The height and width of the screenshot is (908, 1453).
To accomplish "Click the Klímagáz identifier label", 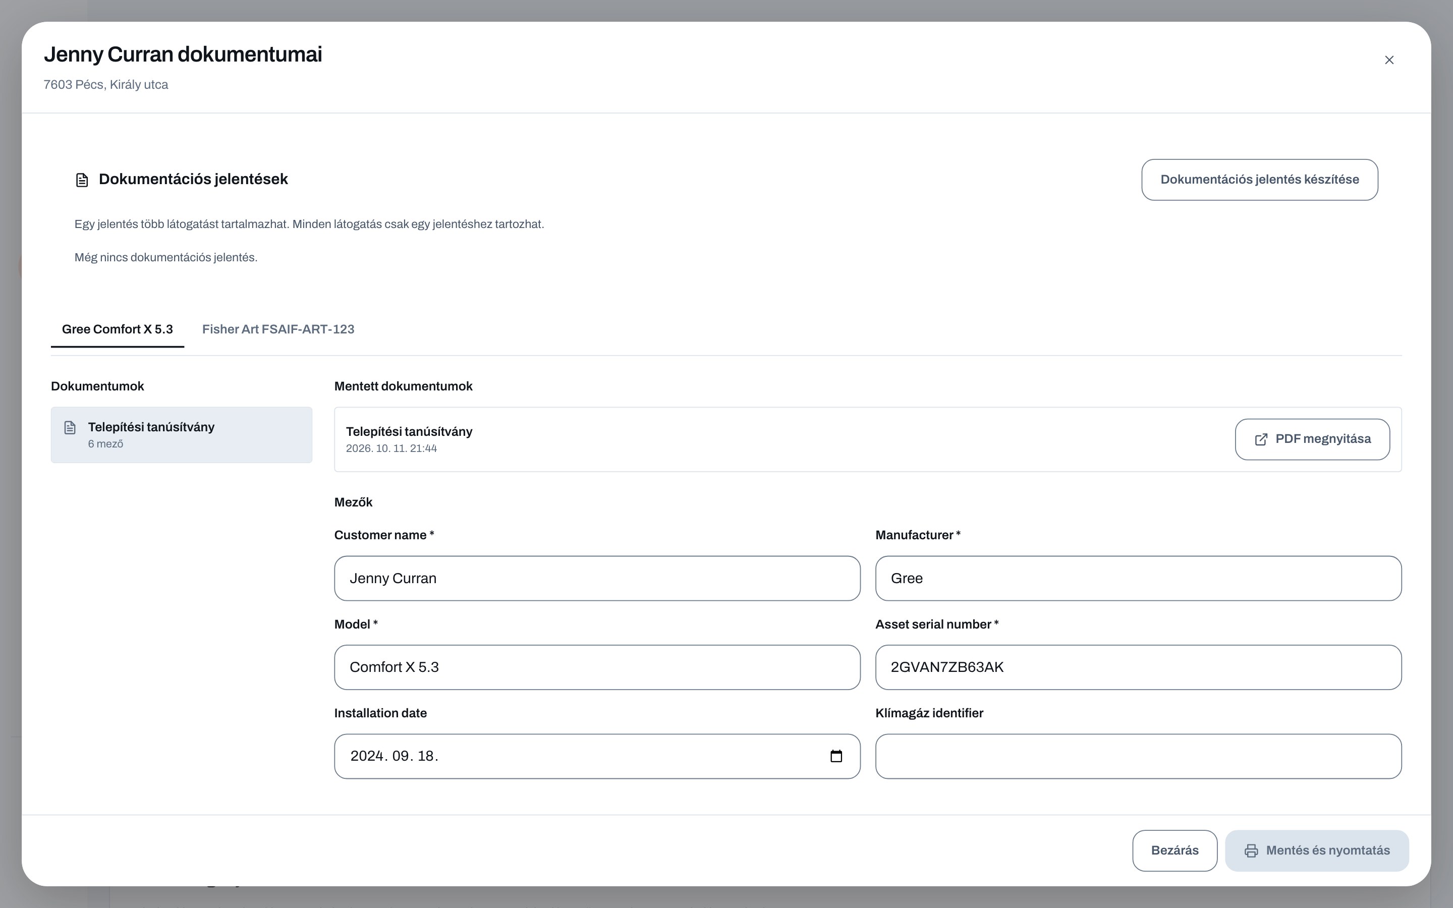I will point(929,713).
